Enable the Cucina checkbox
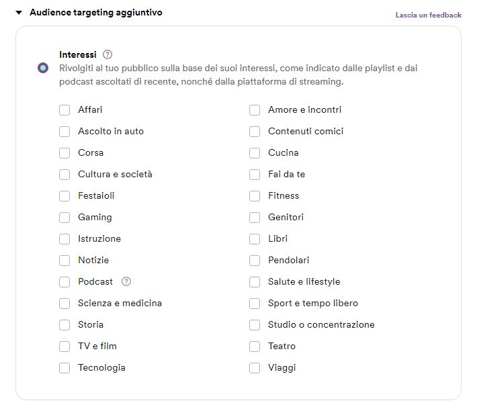477x413 pixels. tap(255, 153)
